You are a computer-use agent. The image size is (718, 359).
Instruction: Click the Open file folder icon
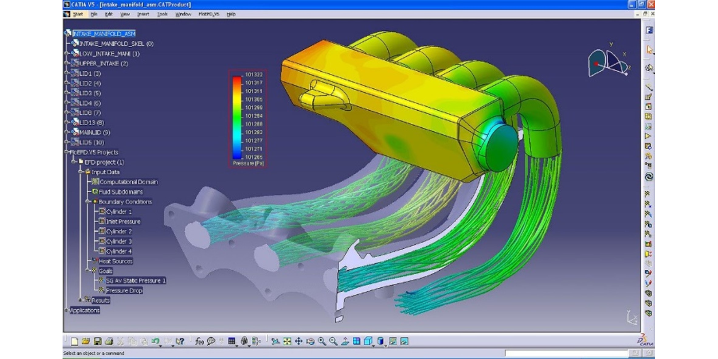click(86, 341)
